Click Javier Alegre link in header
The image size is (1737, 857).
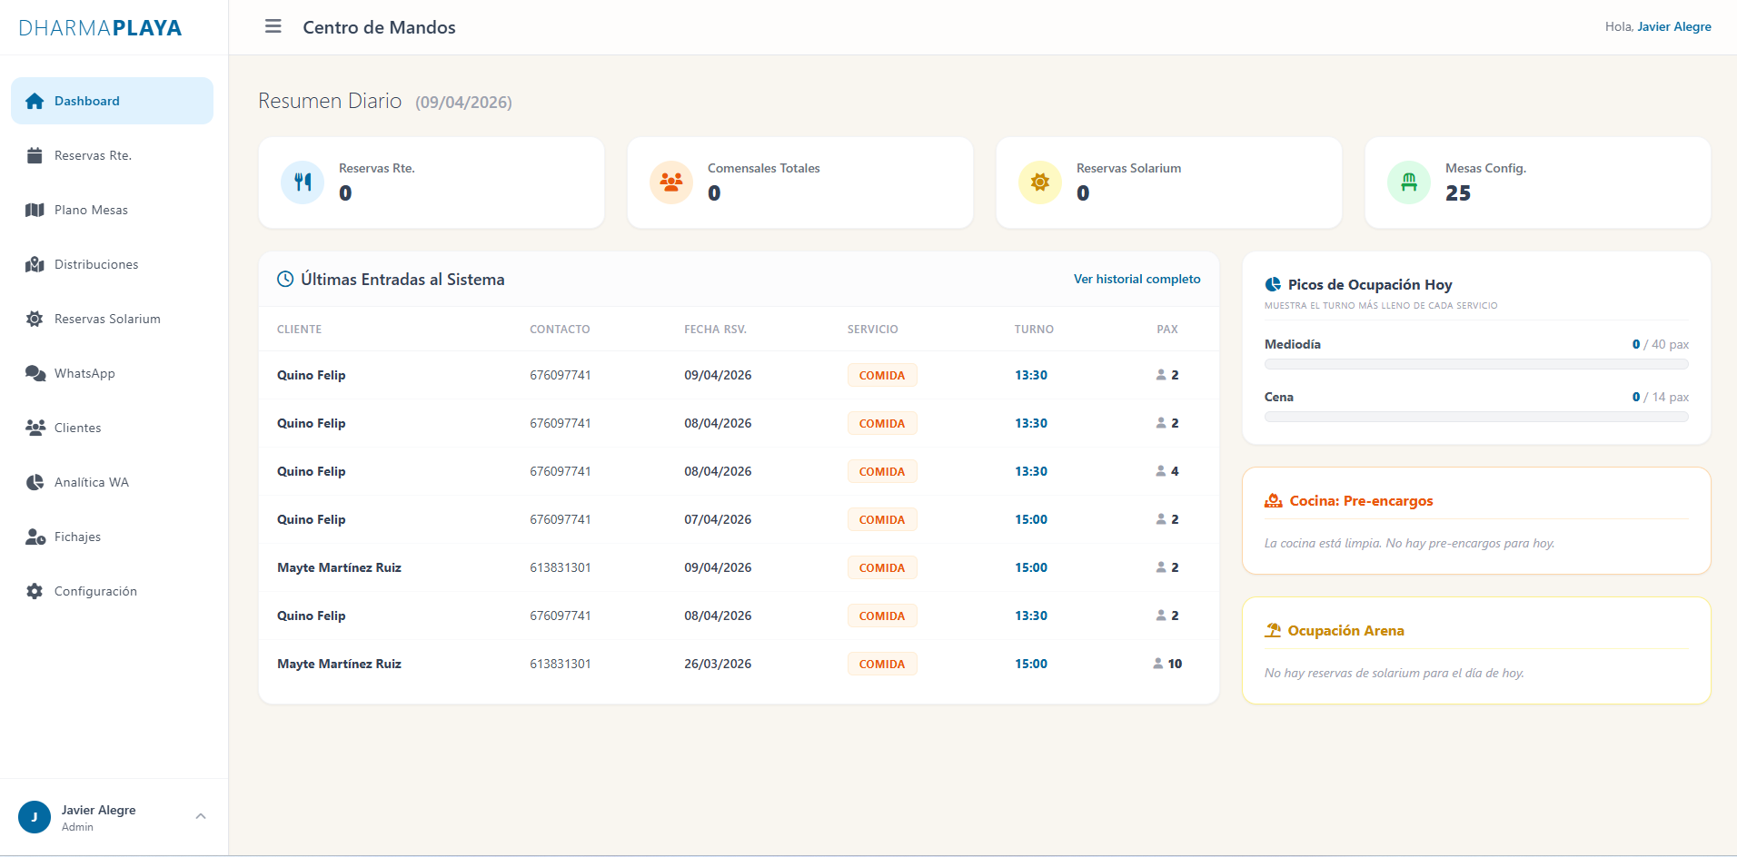click(1673, 26)
